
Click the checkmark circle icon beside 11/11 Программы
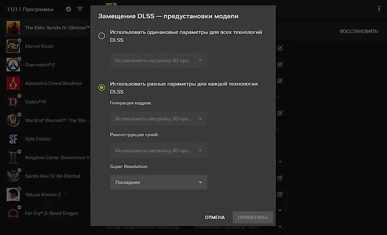68,9
